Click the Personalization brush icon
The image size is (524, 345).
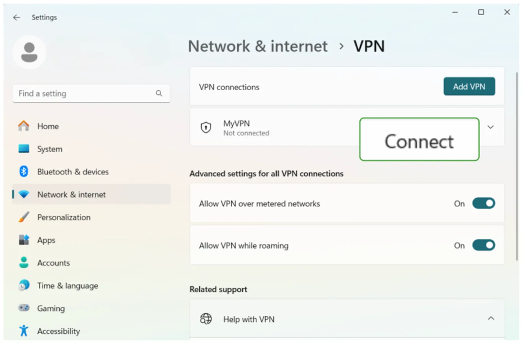point(23,217)
